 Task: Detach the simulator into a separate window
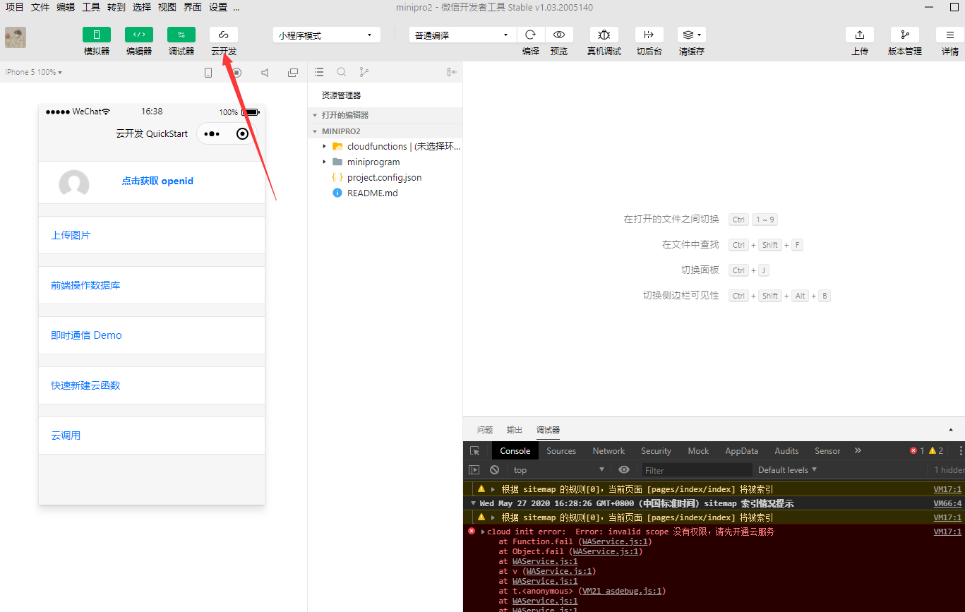pyautogui.click(x=293, y=72)
